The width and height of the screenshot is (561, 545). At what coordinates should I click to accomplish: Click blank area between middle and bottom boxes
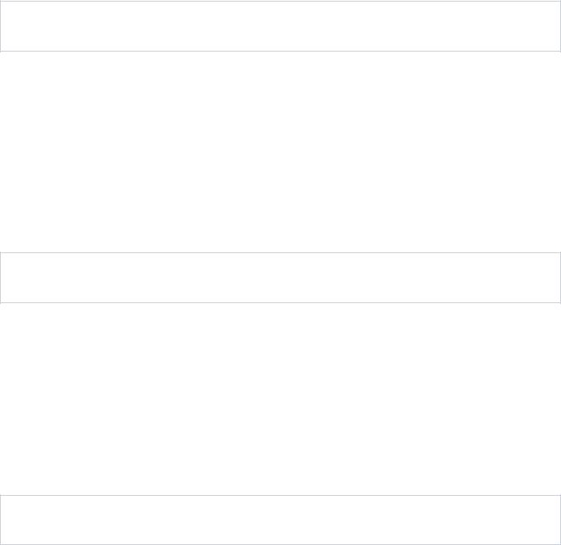point(280,399)
